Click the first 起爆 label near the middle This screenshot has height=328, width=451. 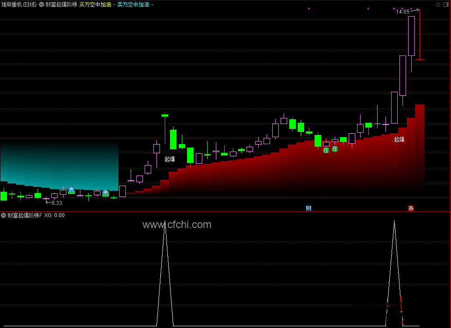[x=170, y=159]
